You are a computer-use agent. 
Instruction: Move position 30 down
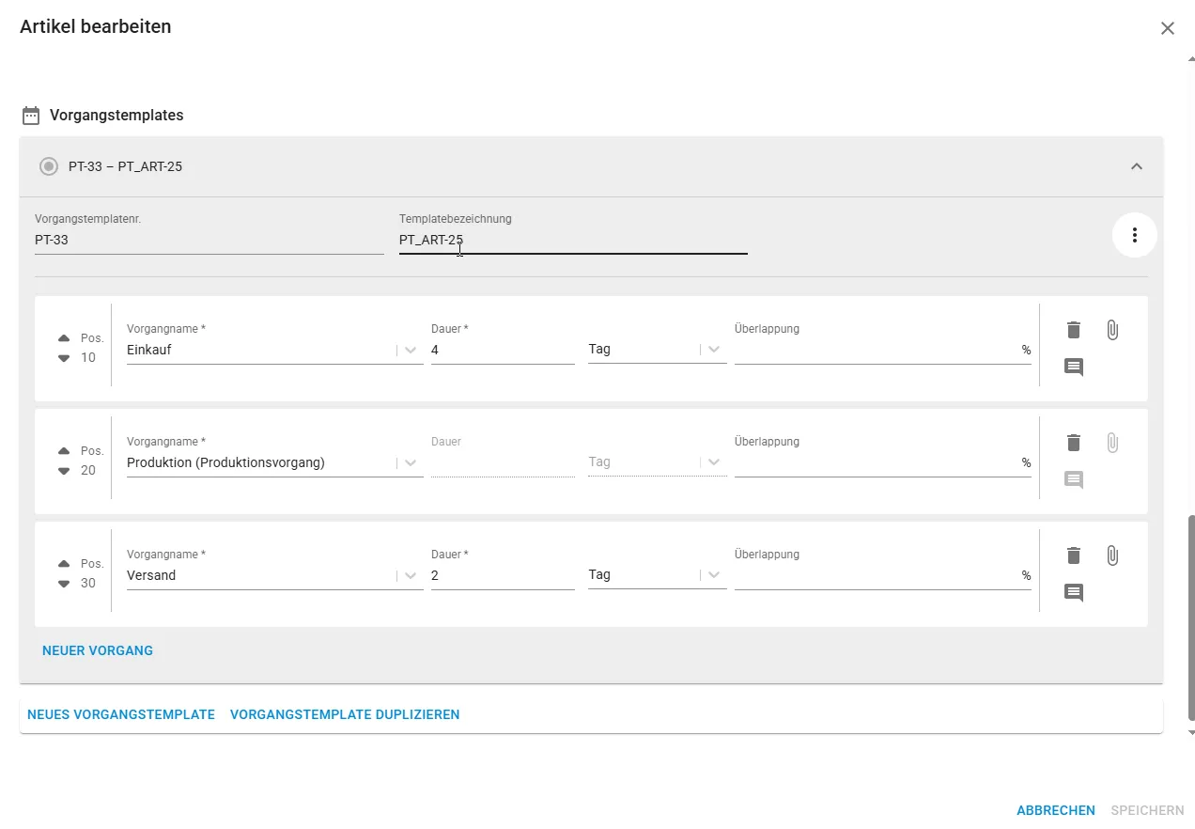point(64,584)
